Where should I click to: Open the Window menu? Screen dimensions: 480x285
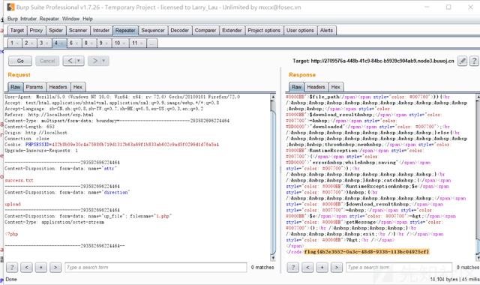(x=70, y=19)
